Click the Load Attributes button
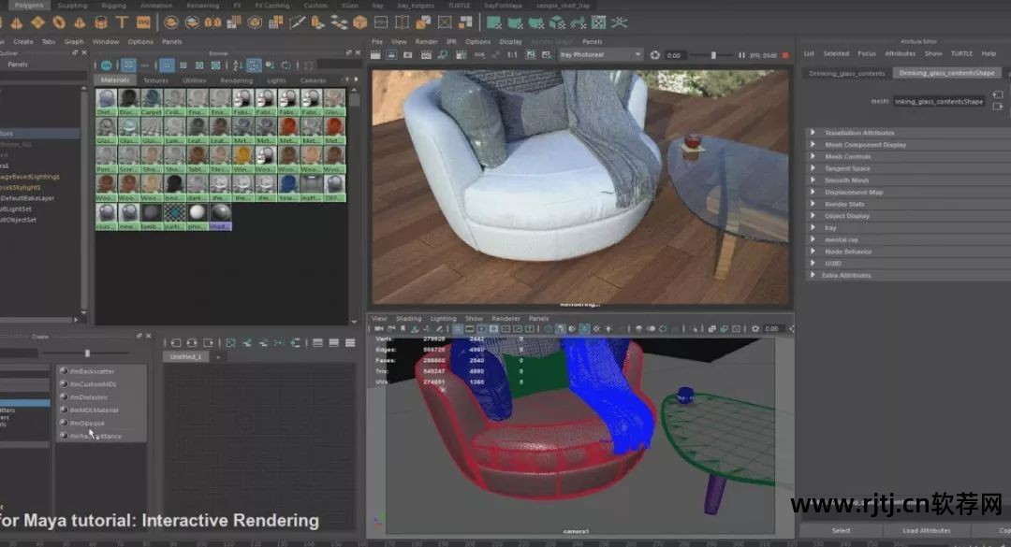The height and width of the screenshot is (547, 1011). (927, 530)
